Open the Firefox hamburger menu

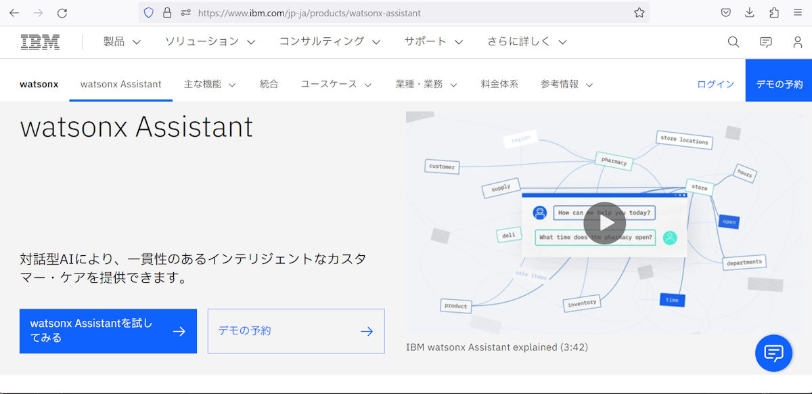click(798, 13)
